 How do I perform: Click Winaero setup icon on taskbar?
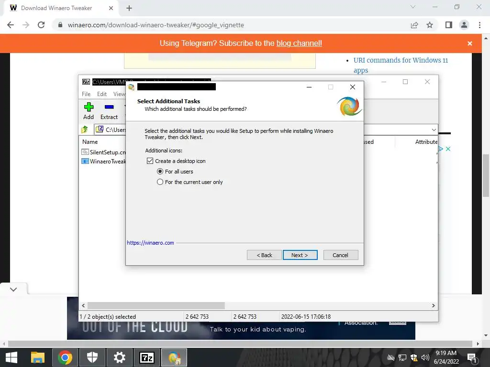174,357
